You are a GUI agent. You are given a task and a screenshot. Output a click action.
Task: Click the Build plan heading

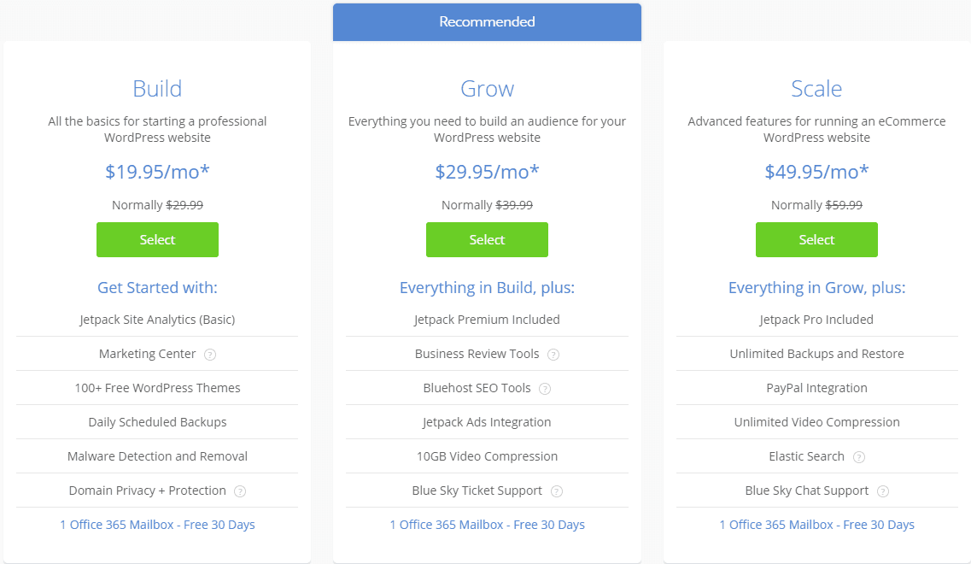pos(157,89)
